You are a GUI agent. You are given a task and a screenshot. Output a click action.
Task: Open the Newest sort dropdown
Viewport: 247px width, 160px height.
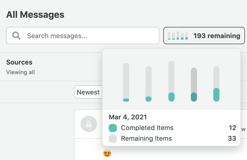[88, 92]
